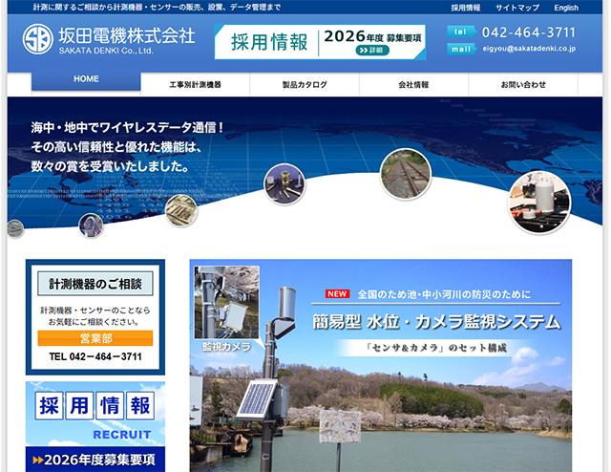Image resolution: width=611 pixels, height=472 pixels.
Task: Open the お問い合わせ menu item
Action: (523, 85)
